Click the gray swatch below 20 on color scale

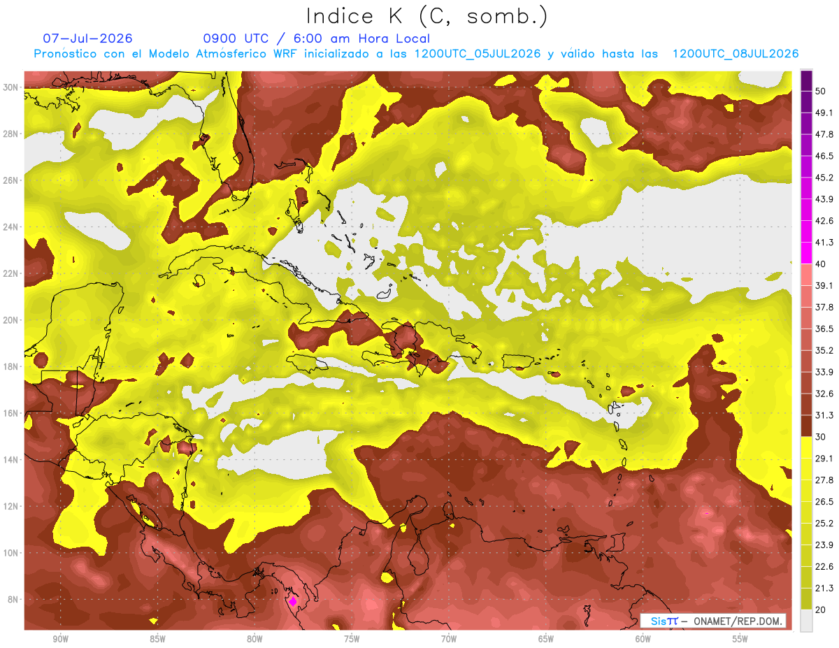(806, 621)
